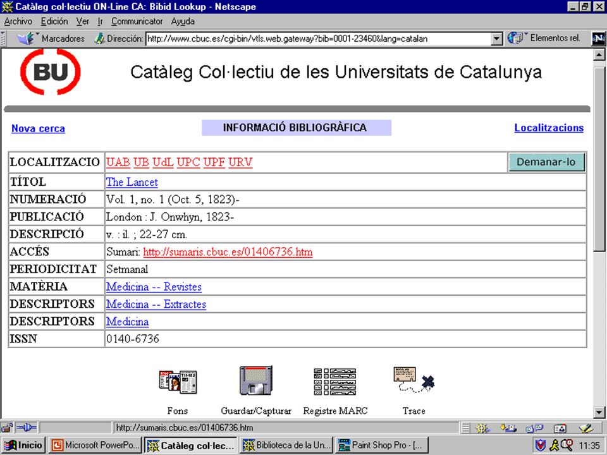Click the Medicina descriptor link
The width and height of the screenshot is (607, 455).
coord(127,322)
